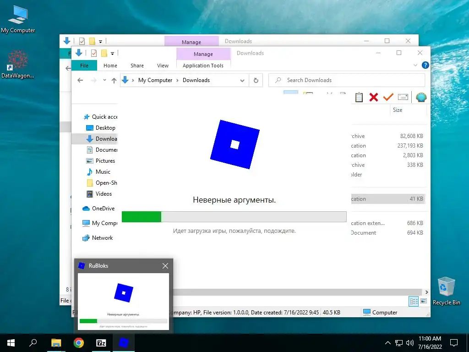Image resolution: width=469 pixels, height=352 pixels.
Task: Open the Windows Start menu
Action: point(11,343)
